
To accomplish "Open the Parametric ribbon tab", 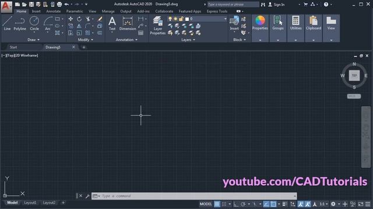I will tap(75, 11).
